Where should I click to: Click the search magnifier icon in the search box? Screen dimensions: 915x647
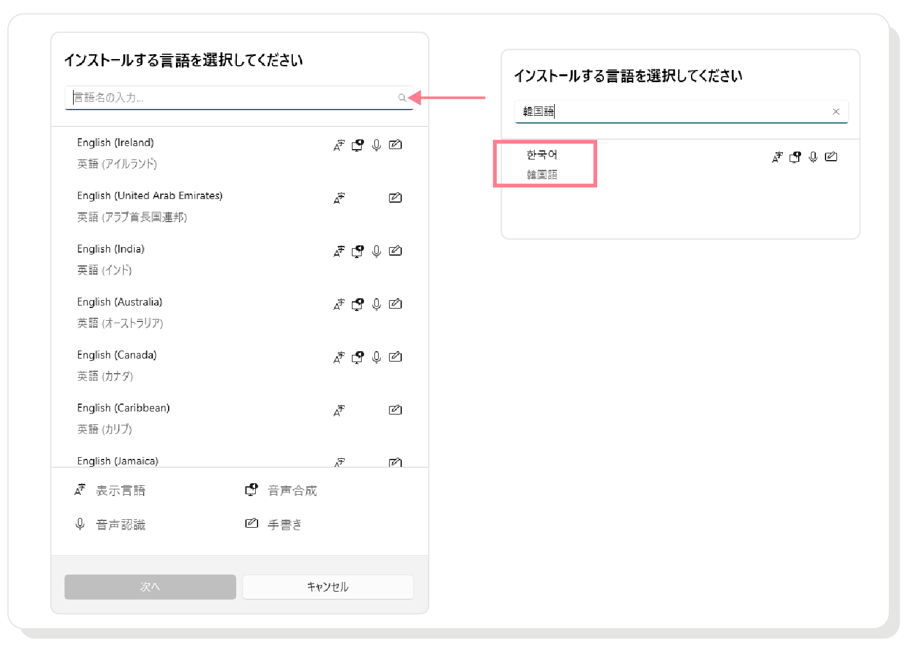pyautogui.click(x=402, y=97)
